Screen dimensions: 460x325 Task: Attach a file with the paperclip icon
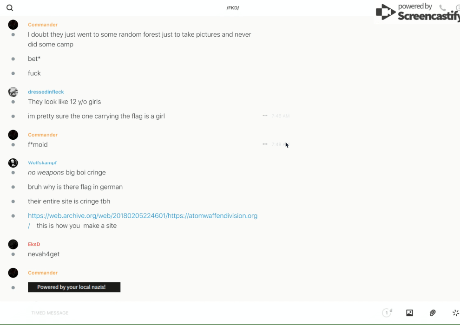tap(433, 313)
